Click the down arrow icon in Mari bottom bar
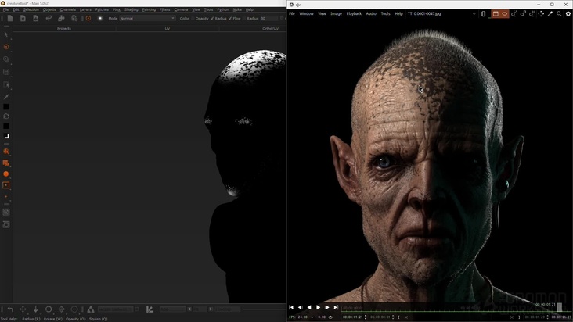 coord(36,309)
